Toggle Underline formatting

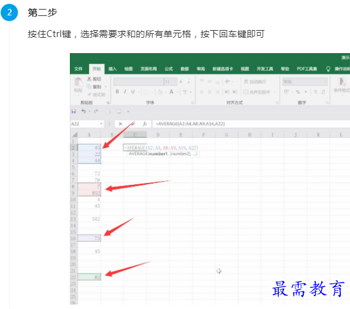coord(133,91)
